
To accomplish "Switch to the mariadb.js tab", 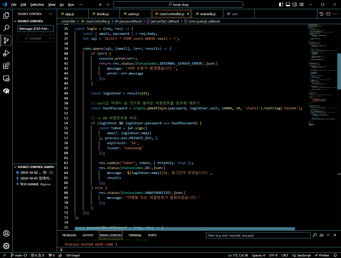I will (x=208, y=14).
